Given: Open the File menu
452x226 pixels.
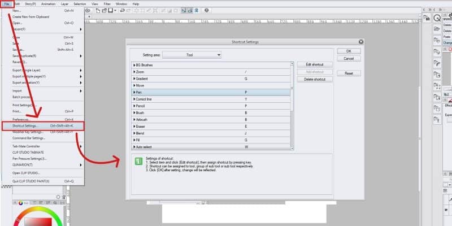Looking at the screenshot, I should tap(7, 4).
